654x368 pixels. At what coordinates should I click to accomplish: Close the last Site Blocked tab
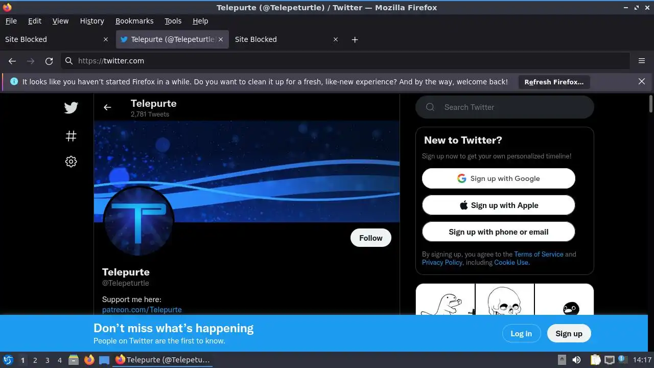[336, 39]
